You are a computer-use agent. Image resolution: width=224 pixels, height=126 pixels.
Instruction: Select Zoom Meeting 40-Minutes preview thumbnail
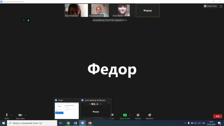96,111
